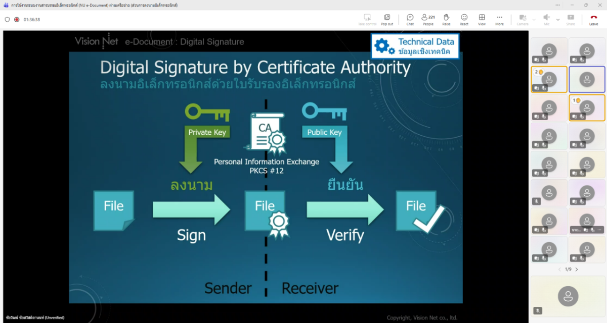
Task: Toggle the Mic mute state
Action: (546, 19)
